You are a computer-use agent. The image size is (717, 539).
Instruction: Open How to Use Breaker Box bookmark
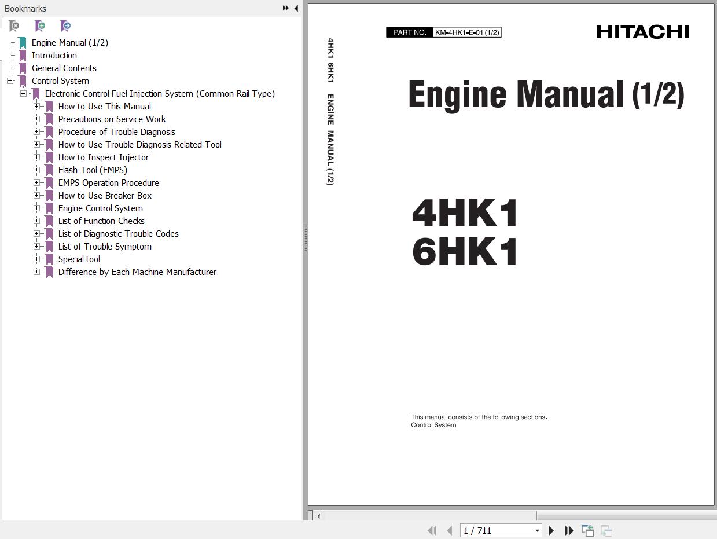105,196
